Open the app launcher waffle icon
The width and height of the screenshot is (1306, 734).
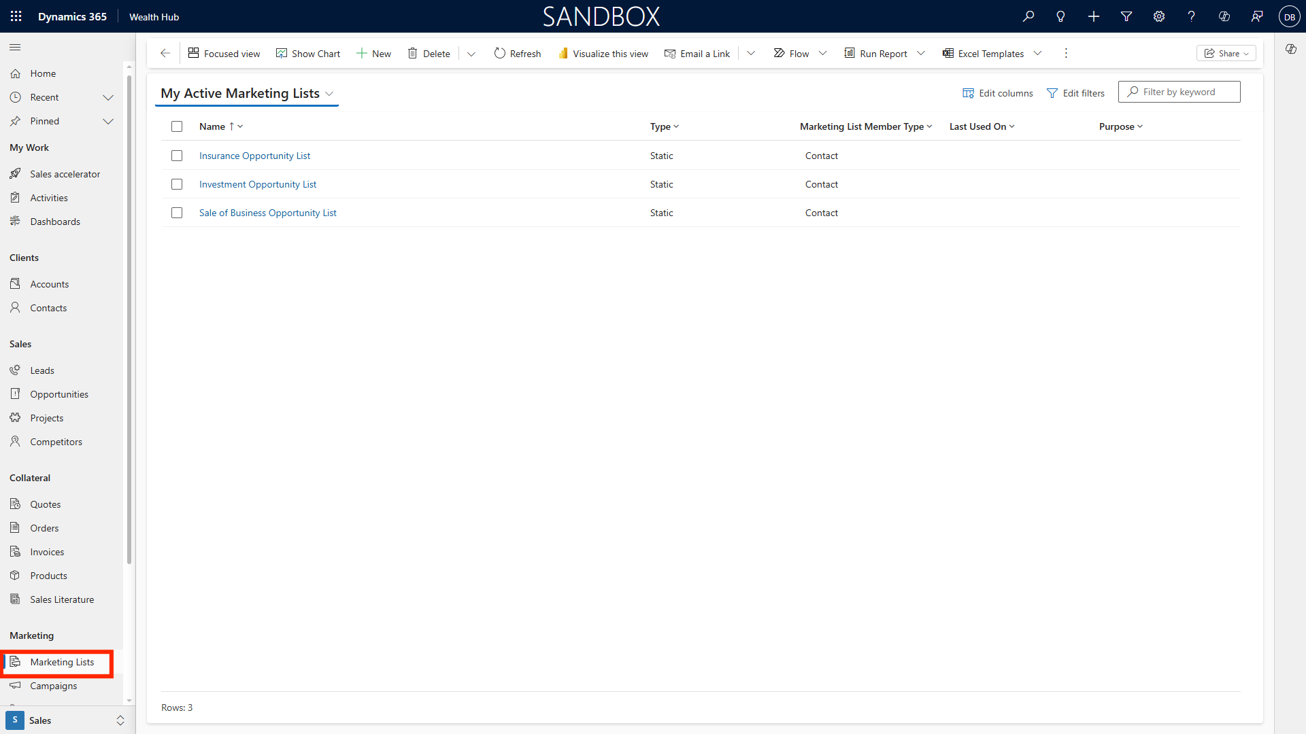[16, 16]
